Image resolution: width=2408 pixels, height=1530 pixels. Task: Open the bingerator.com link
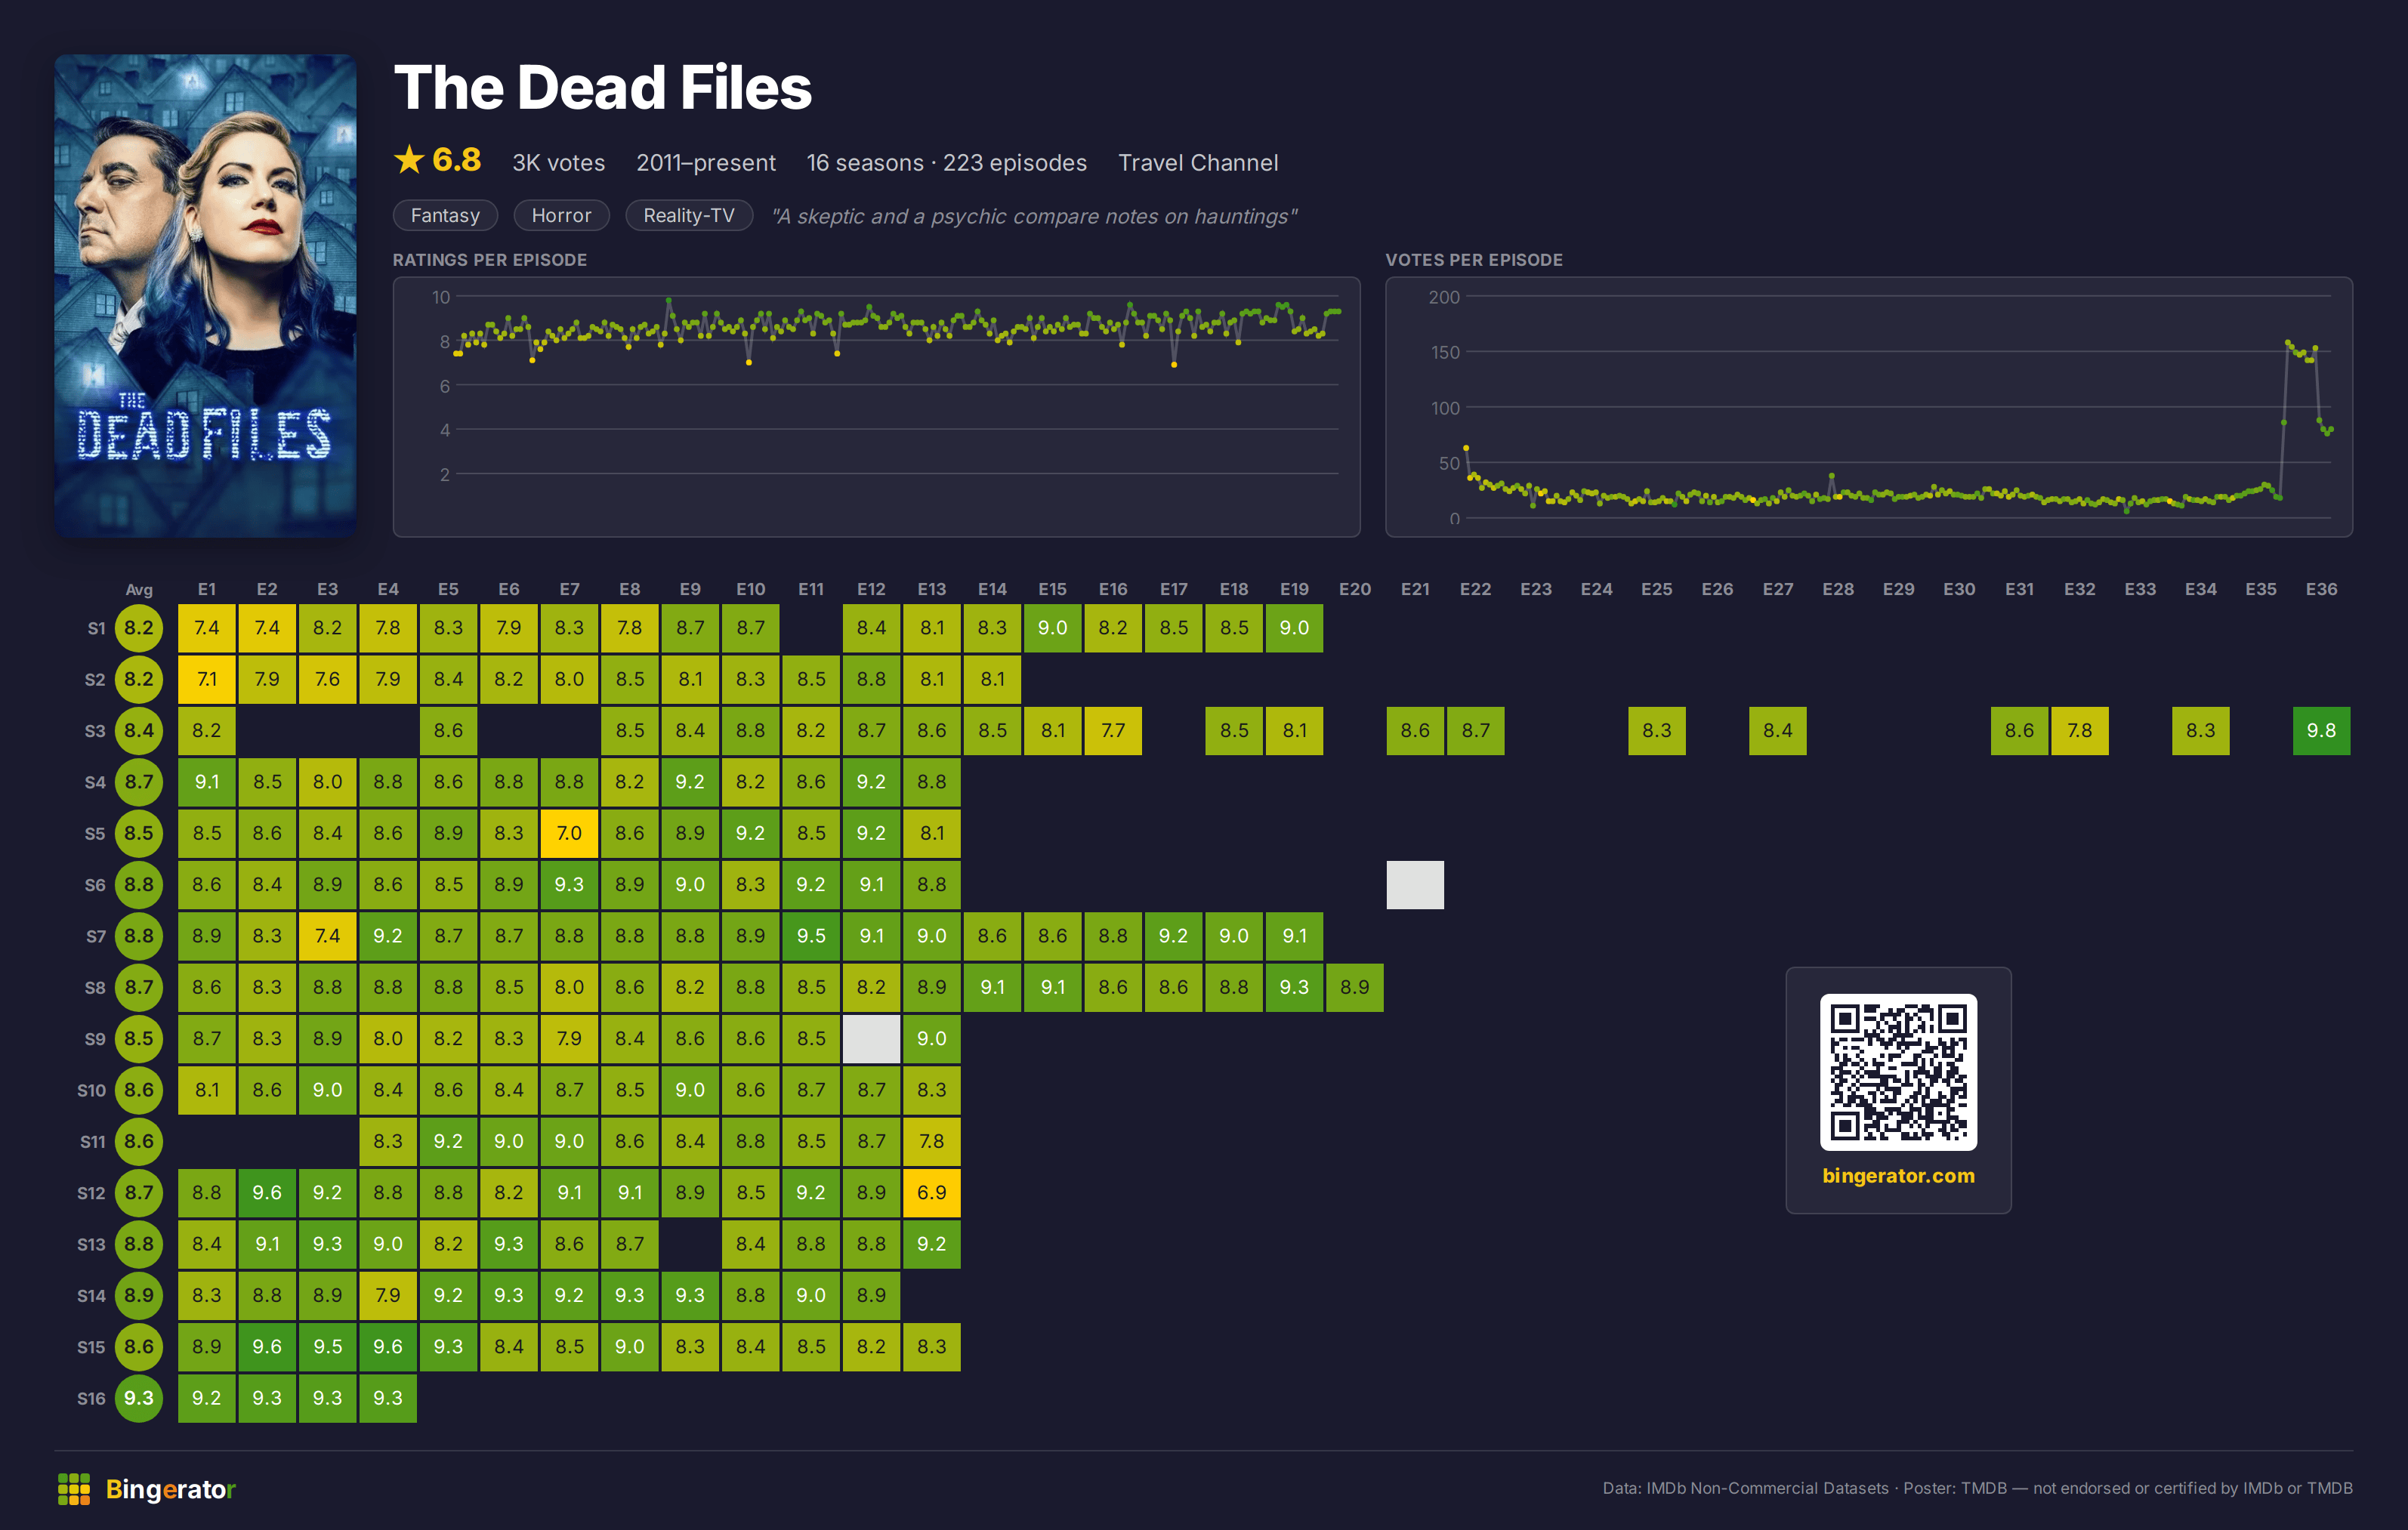[x=1898, y=1175]
